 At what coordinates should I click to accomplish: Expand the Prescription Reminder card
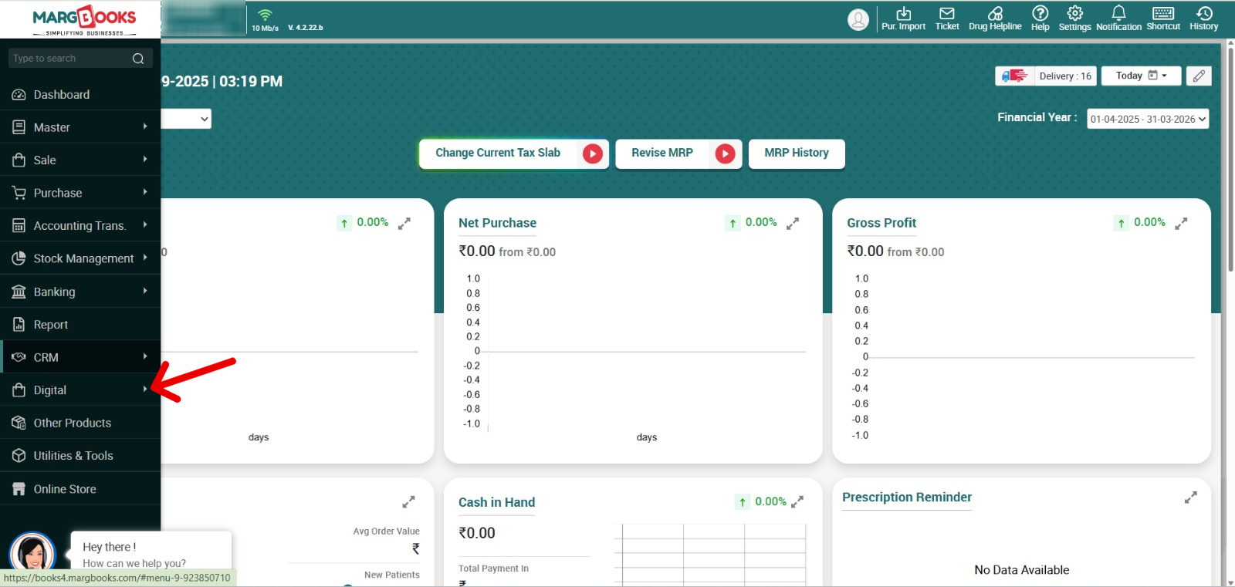tap(1191, 498)
